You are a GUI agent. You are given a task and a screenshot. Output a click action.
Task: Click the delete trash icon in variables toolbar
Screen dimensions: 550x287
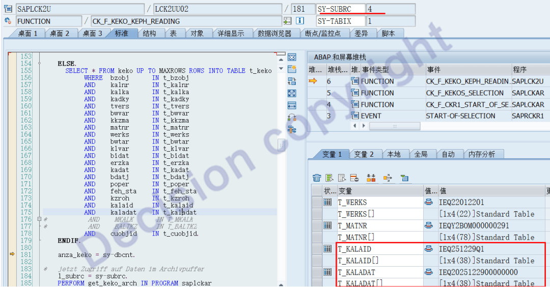[x=317, y=178]
